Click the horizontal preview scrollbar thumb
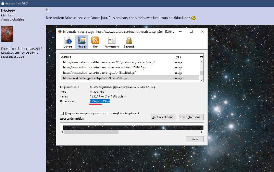The image size is (274, 172). coord(91,132)
